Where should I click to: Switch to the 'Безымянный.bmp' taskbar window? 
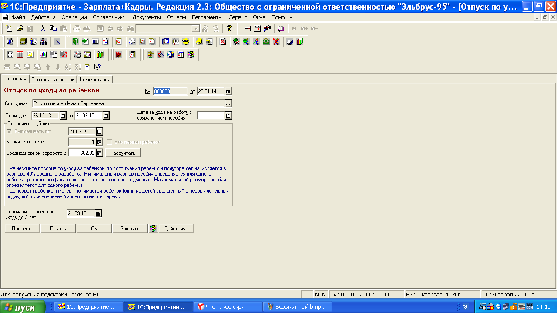299,307
